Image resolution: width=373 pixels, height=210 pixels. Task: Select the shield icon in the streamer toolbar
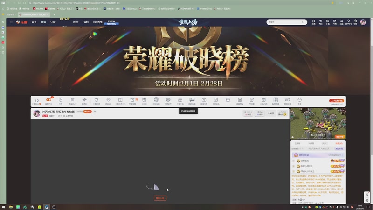click(61, 101)
